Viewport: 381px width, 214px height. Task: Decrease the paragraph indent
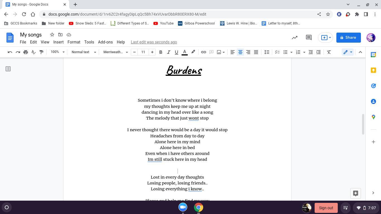(x=311, y=52)
